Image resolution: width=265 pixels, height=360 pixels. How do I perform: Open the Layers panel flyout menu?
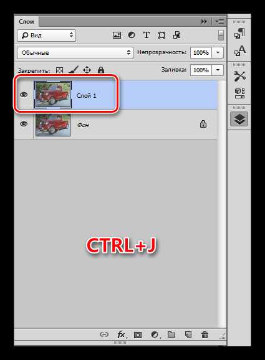click(219, 22)
